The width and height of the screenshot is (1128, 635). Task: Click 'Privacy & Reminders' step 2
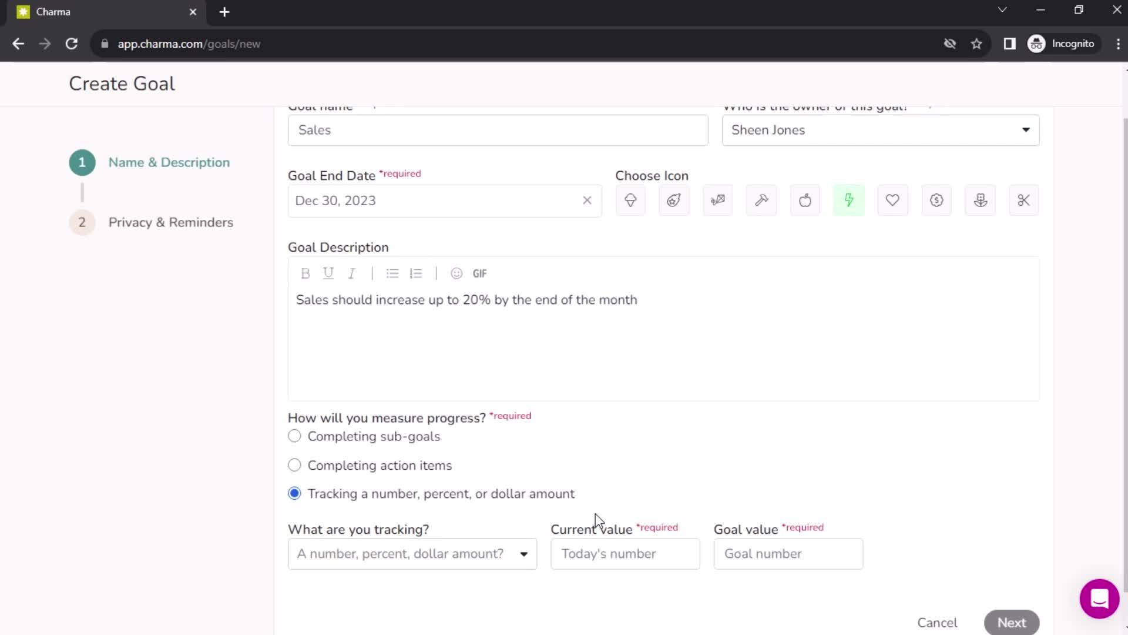(170, 222)
